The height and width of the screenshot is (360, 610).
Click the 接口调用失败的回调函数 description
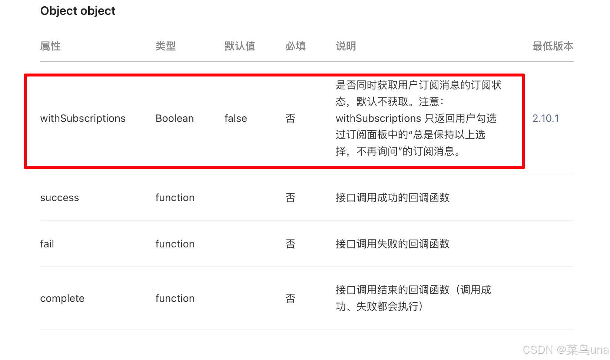point(392,244)
